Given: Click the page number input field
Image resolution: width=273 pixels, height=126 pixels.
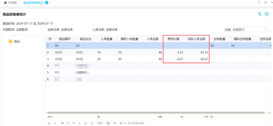Looking at the screenshot, I should tap(68, 123).
